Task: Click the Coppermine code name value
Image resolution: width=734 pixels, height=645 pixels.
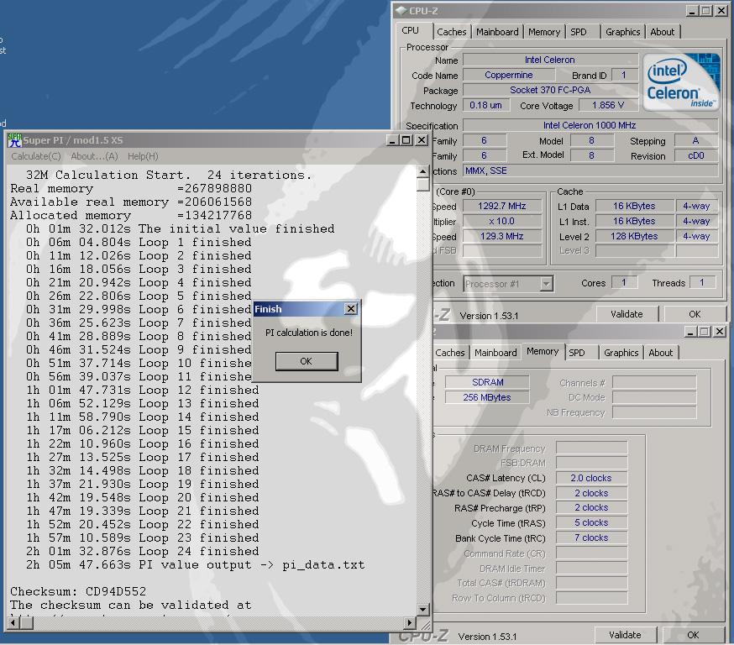Action: pos(509,75)
